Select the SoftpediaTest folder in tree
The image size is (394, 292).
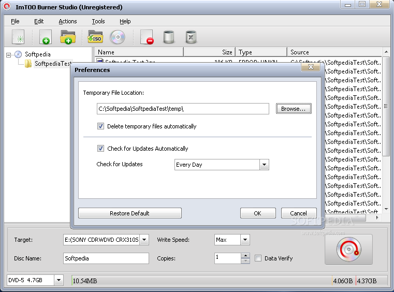point(49,64)
